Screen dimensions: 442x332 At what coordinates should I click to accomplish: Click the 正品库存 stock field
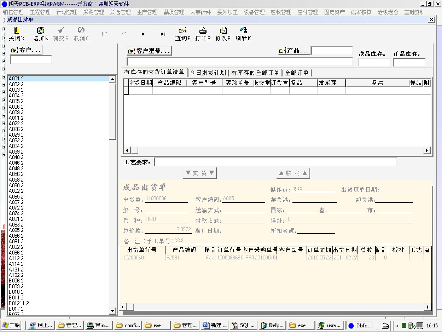click(409, 62)
